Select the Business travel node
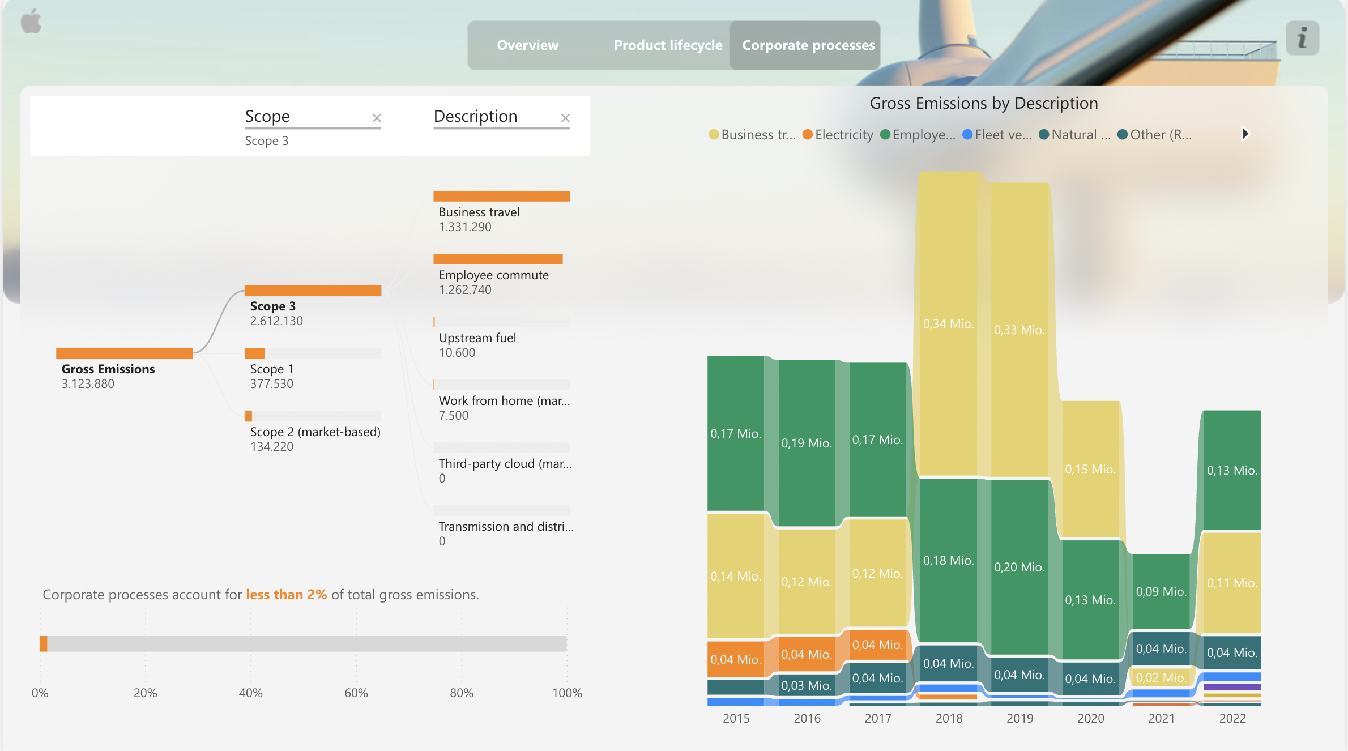The image size is (1348, 751). coord(501,197)
